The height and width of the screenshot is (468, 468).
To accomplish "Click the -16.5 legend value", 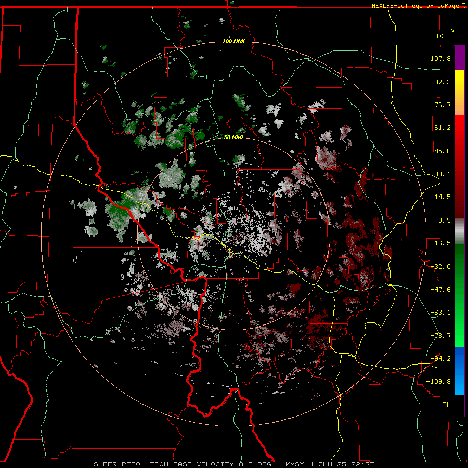I will [x=440, y=243].
